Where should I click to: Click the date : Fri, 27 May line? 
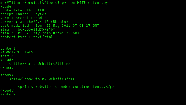40,33
